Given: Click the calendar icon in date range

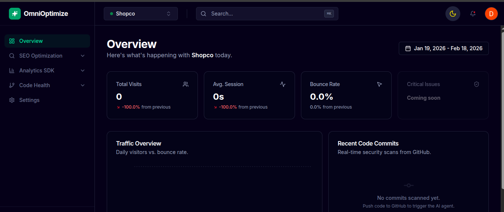Looking at the screenshot, I should pos(408,48).
